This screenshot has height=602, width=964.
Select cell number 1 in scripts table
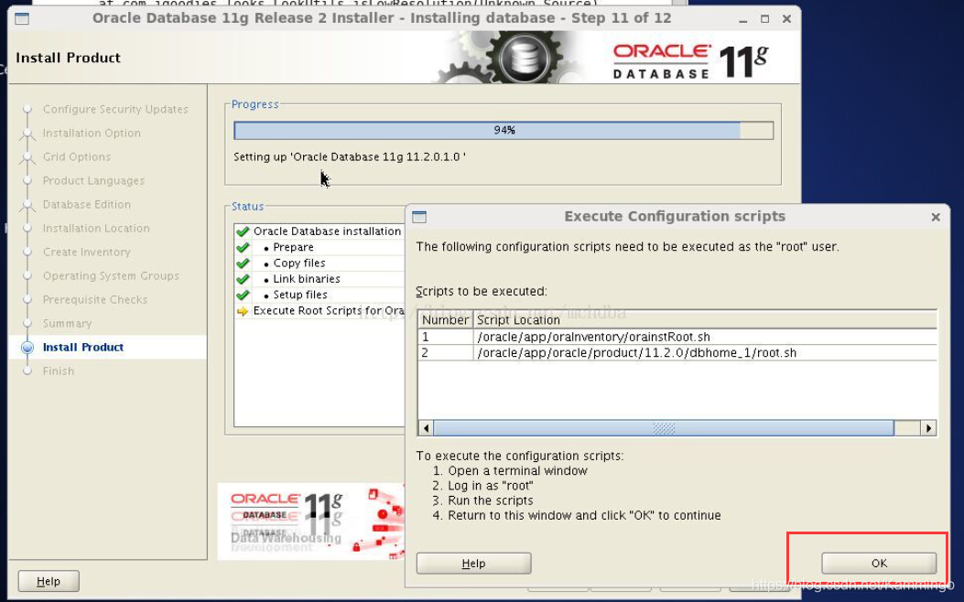coord(446,337)
